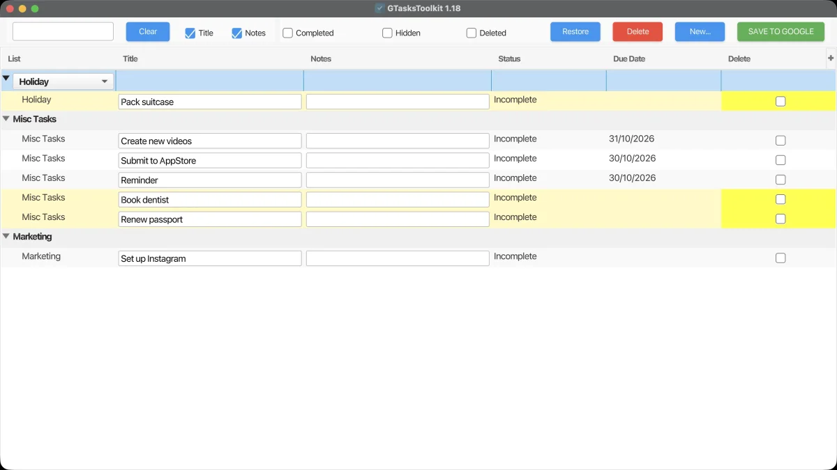Click the Book dentist title field

(x=210, y=199)
